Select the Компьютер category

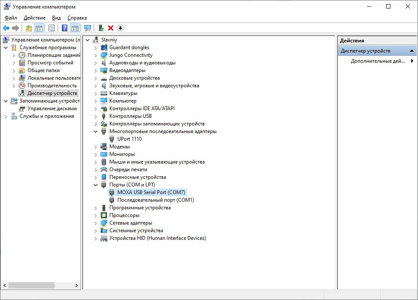coord(123,101)
